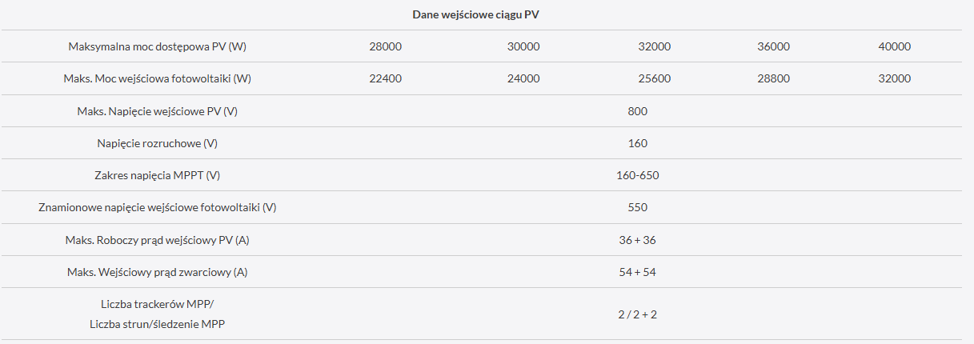Click the 28800 value cell
Screen dimensions: 974x344
click(x=773, y=78)
